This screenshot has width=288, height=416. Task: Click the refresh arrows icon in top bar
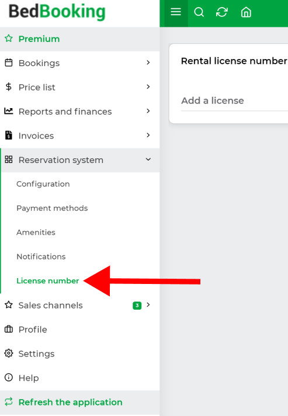(222, 12)
